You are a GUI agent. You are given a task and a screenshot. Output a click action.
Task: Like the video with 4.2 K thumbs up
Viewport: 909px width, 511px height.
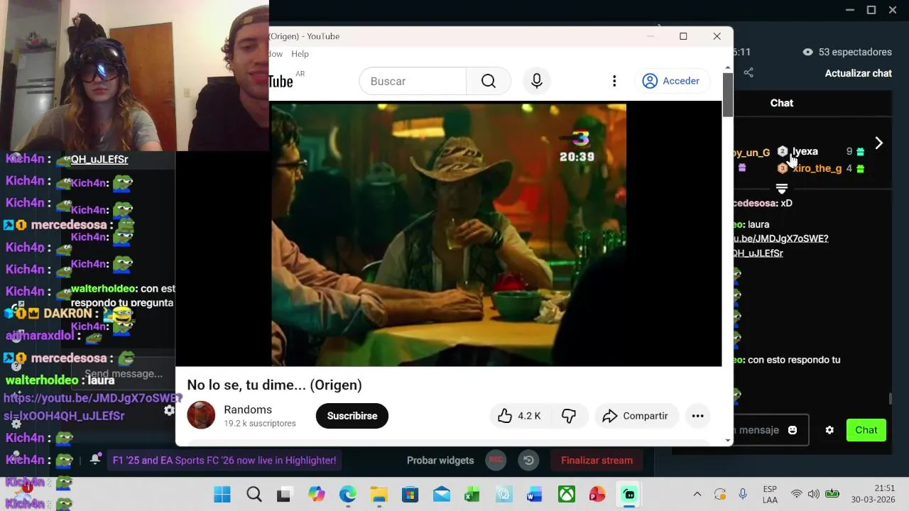[x=519, y=416]
